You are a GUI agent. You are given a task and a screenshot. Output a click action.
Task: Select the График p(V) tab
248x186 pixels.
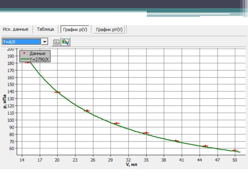[75, 30]
